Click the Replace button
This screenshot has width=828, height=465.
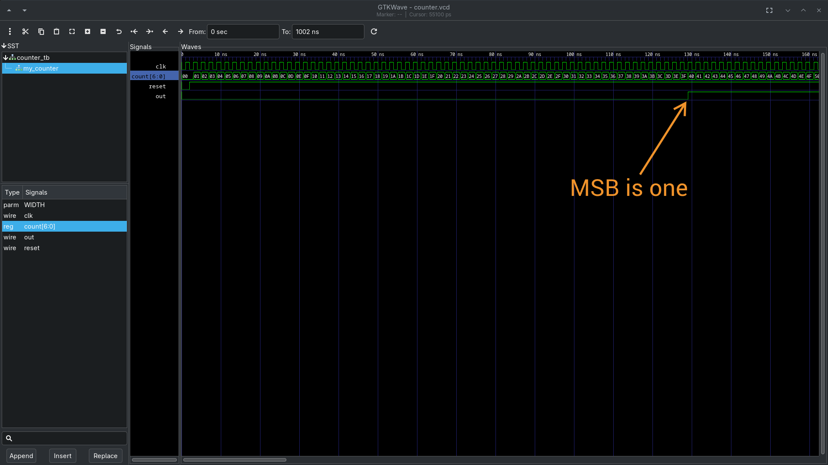point(106,456)
